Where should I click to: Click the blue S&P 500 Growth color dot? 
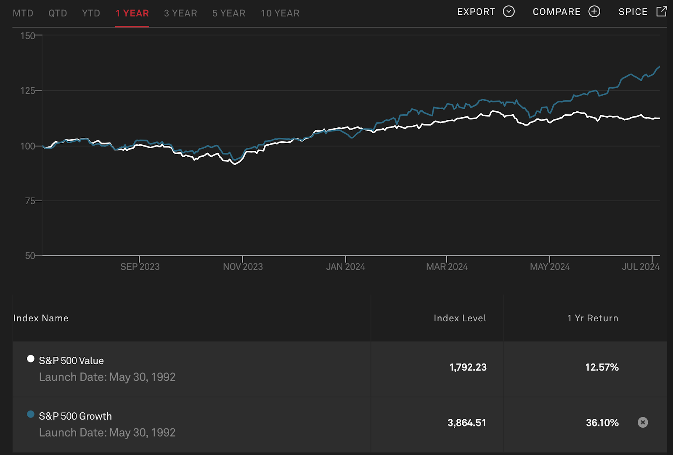[31, 414]
